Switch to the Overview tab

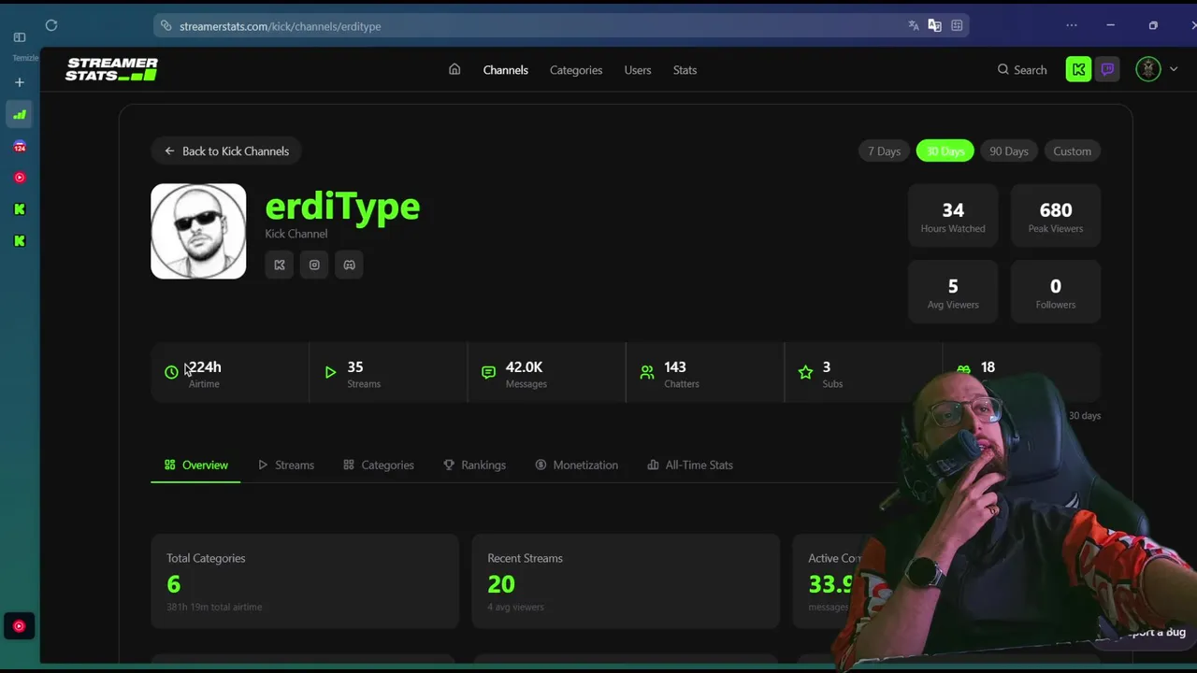pyautogui.click(x=195, y=465)
